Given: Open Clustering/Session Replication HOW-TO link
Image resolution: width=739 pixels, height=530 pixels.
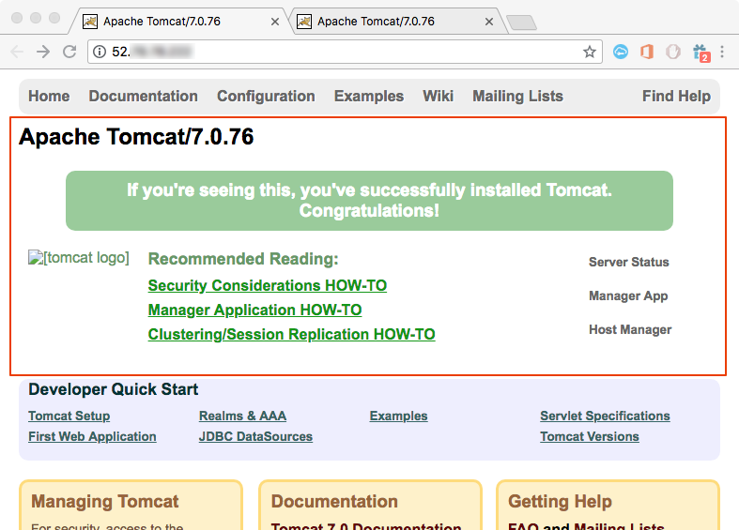Looking at the screenshot, I should click(292, 334).
